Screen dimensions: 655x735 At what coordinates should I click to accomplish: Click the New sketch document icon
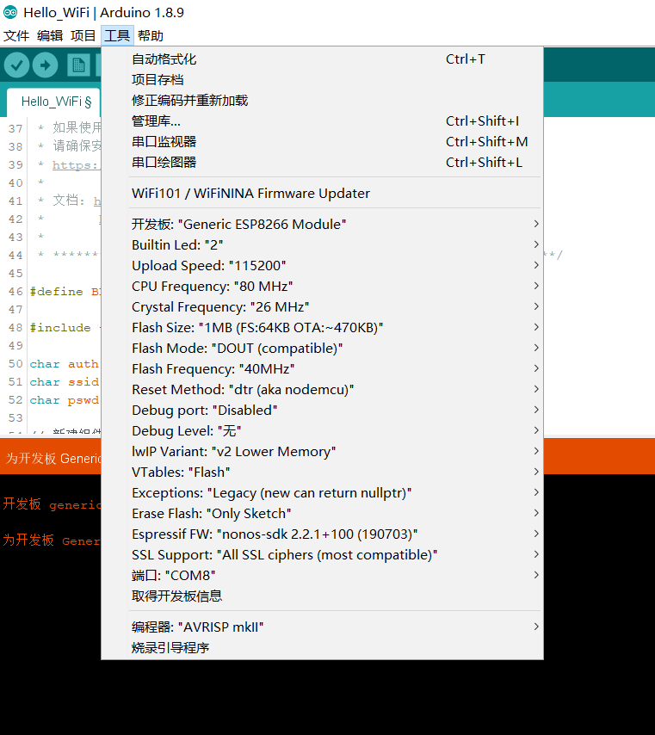click(x=78, y=65)
